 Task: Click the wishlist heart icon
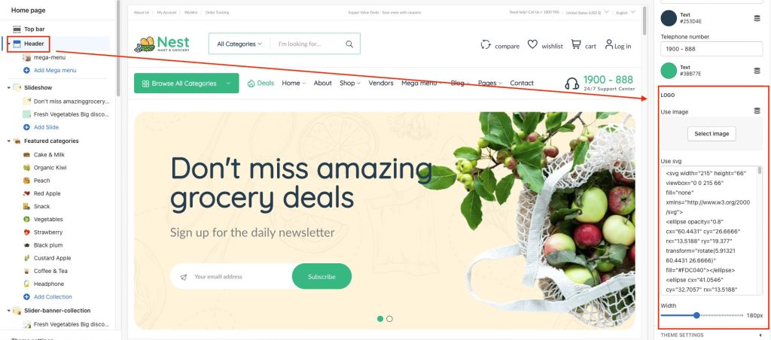tap(532, 44)
